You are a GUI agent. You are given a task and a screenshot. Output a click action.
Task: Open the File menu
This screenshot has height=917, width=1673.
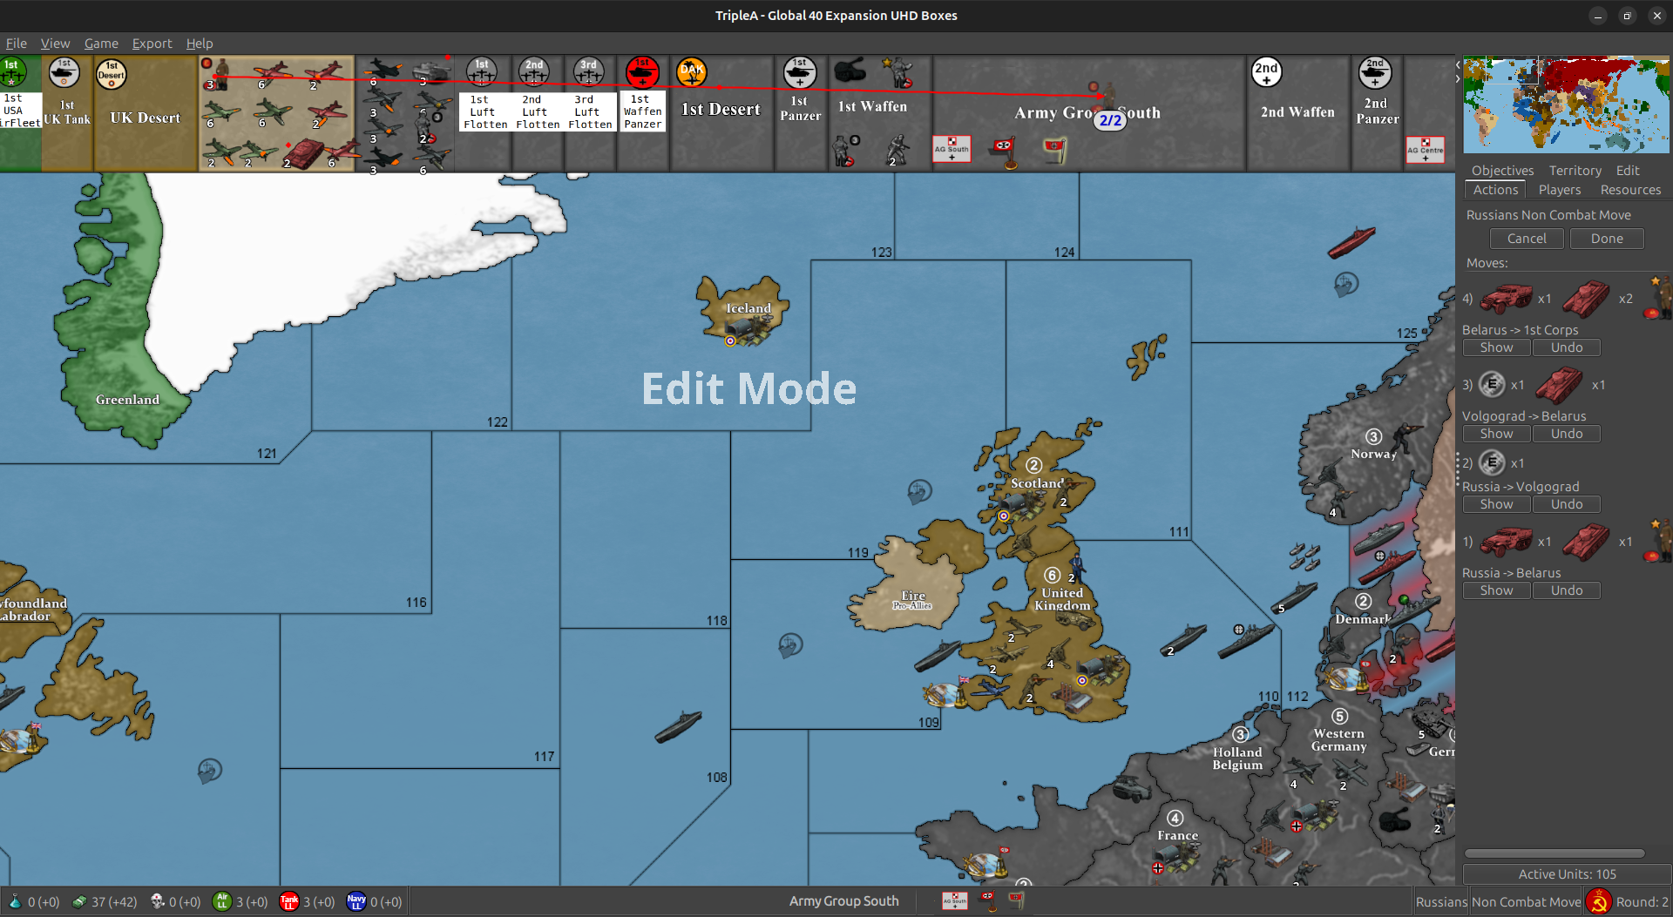pyautogui.click(x=16, y=44)
